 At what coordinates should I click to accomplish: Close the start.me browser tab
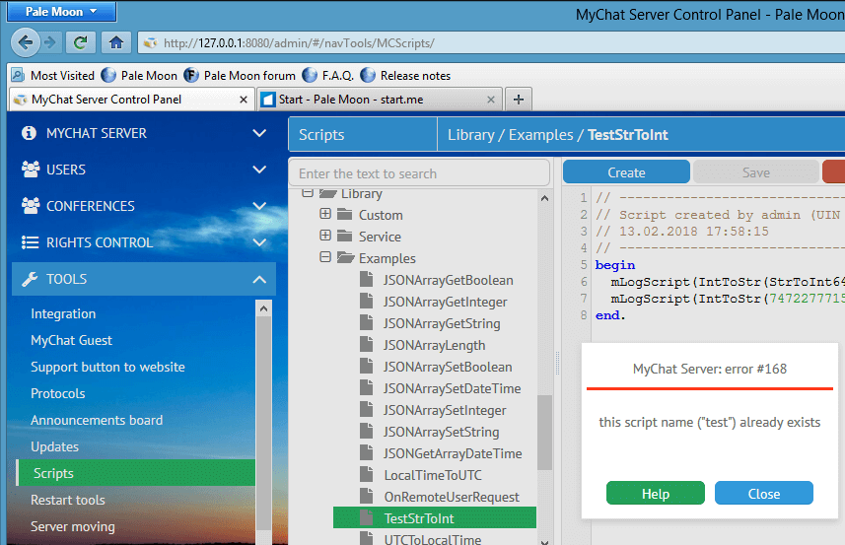click(490, 100)
